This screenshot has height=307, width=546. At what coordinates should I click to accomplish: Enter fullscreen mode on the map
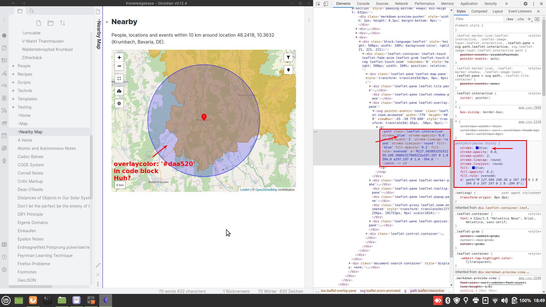(119, 78)
